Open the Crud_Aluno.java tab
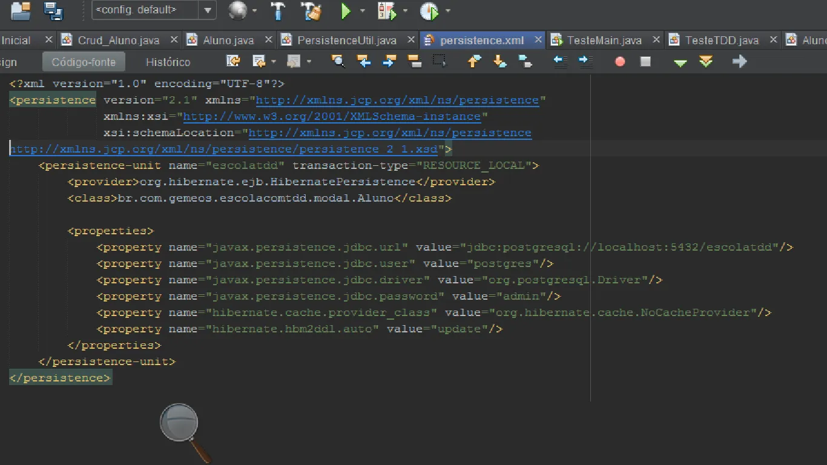This screenshot has width=827, height=465. coord(119,41)
